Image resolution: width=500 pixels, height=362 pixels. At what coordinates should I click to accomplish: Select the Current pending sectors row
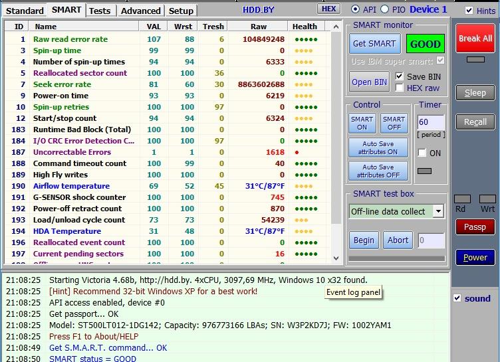(x=168, y=254)
